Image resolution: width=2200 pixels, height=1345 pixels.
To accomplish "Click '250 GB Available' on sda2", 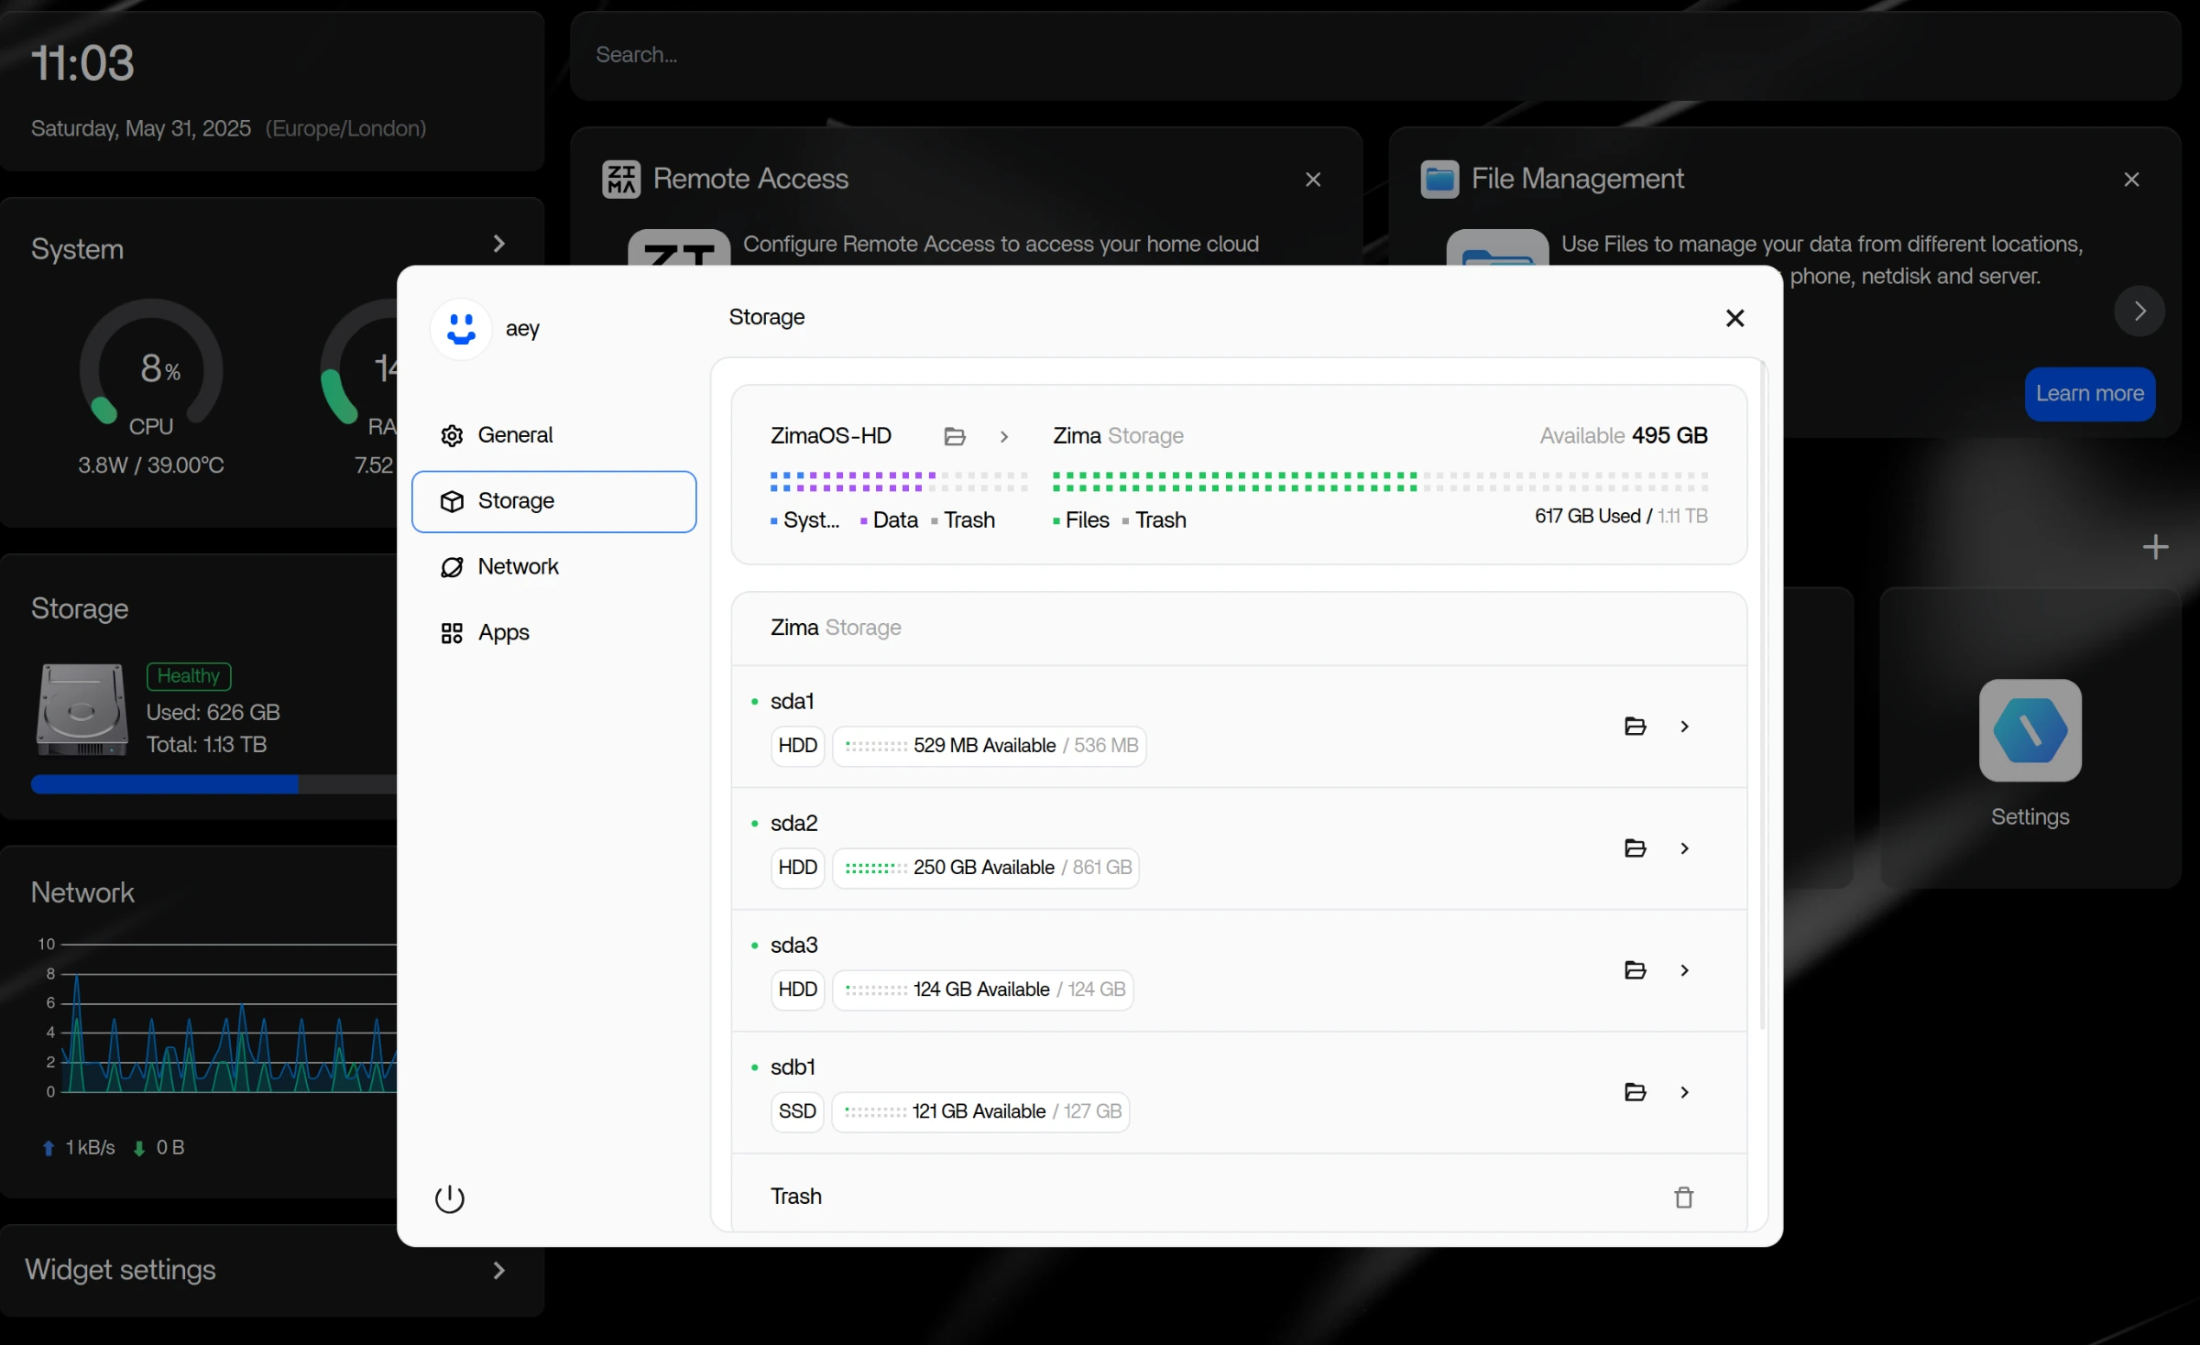I will [x=983, y=868].
